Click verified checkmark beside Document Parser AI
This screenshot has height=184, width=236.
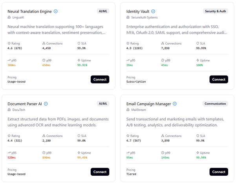pyautogui.click(x=46, y=104)
